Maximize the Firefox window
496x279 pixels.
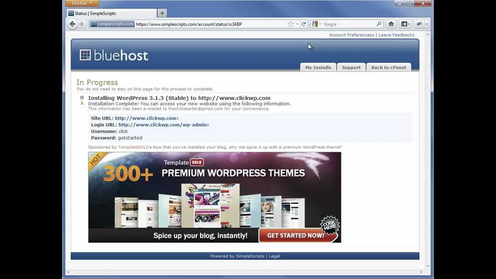409,3
